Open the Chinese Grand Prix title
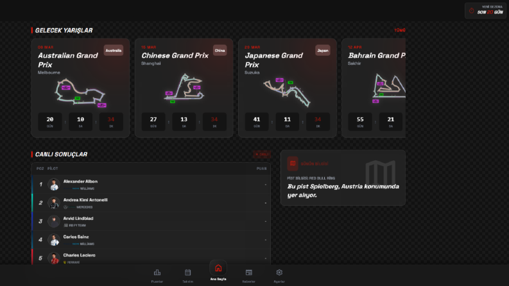Viewport: 509px width, 286px height. coord(175,55)
